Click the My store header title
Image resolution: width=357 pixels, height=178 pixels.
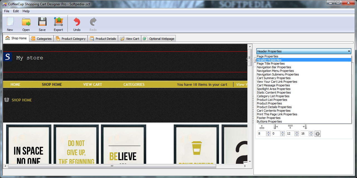click(x=30, y=58)
